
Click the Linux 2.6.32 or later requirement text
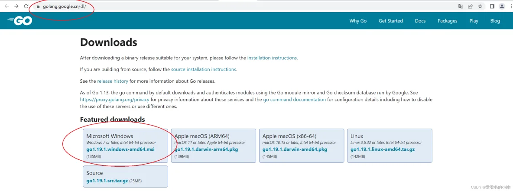coord(386,142)
